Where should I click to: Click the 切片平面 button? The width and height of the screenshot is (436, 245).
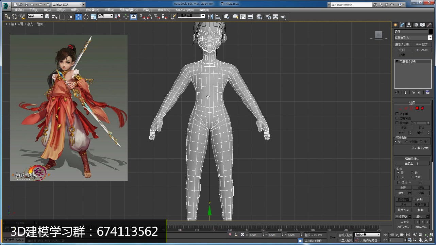coord(403,199)
